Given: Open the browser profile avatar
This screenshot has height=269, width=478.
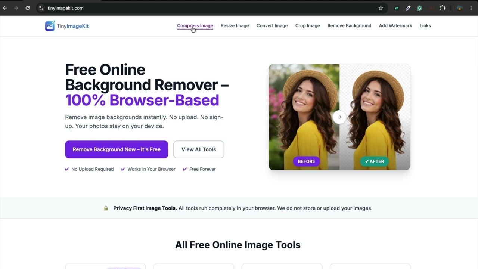Looking at the screenshot, I should (x=459, y=8).
